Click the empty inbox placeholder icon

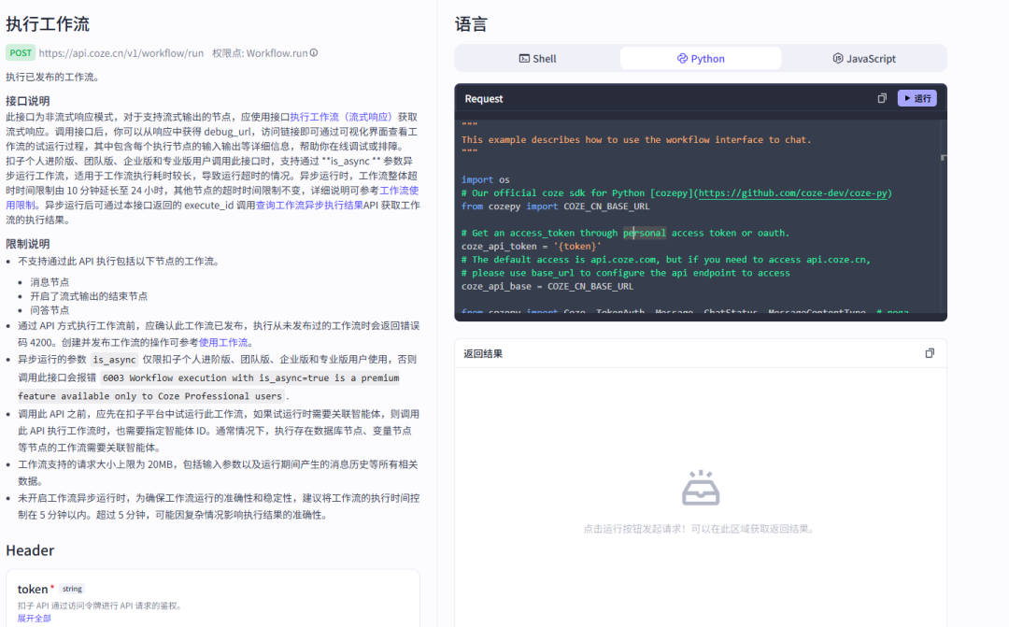tap(700, 488)
